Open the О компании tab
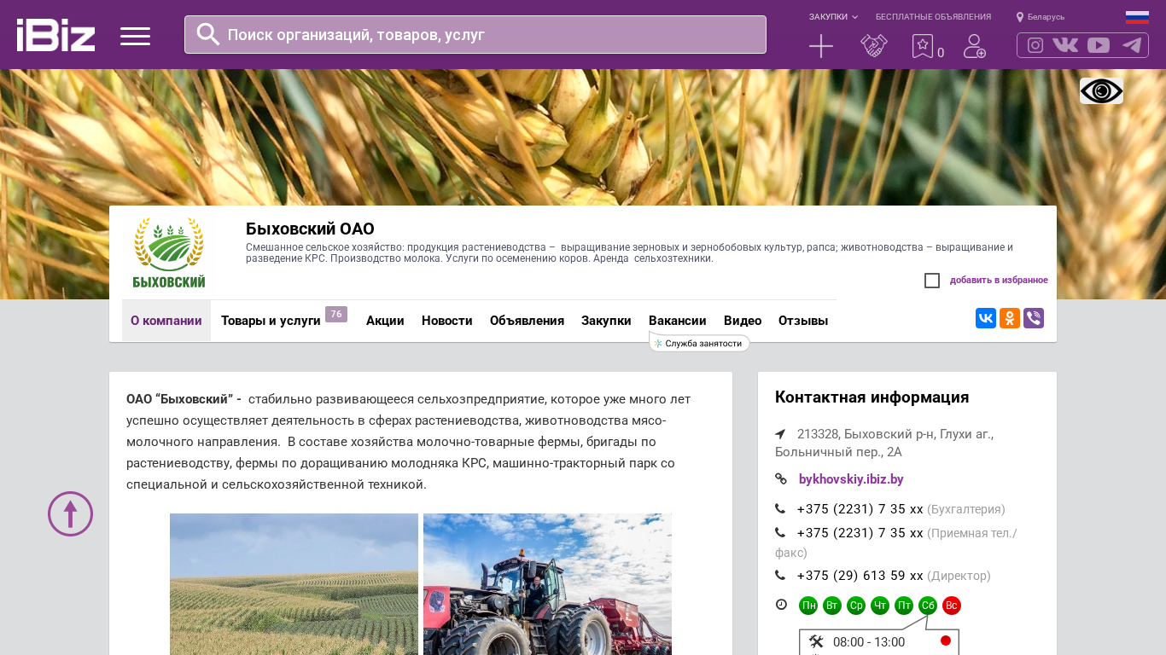The image size is (1166, 655). pyautogui.click(x=166, y=321)
